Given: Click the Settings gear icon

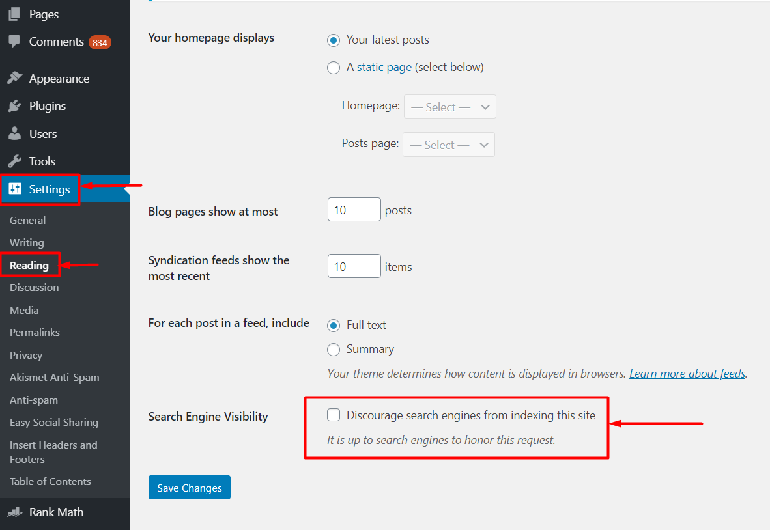Looking at the screenshot, I should coord(16,189).
